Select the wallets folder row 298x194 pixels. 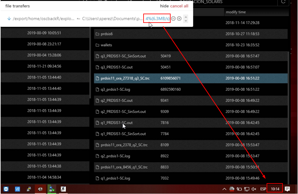tap(190, 45)
